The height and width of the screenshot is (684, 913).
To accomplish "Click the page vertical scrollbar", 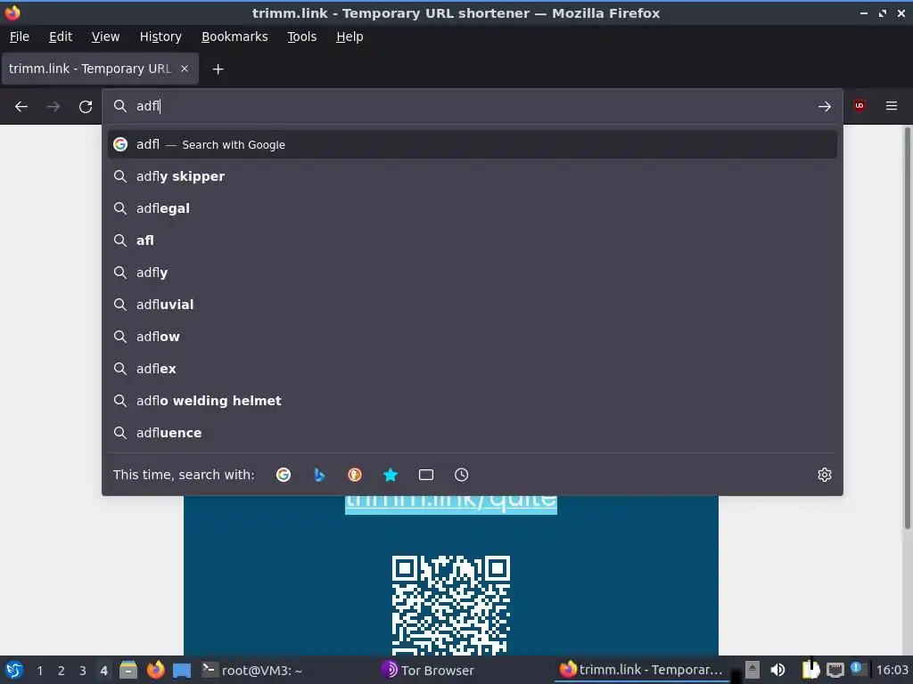I will pyautogui.click(x=907, y=329).
